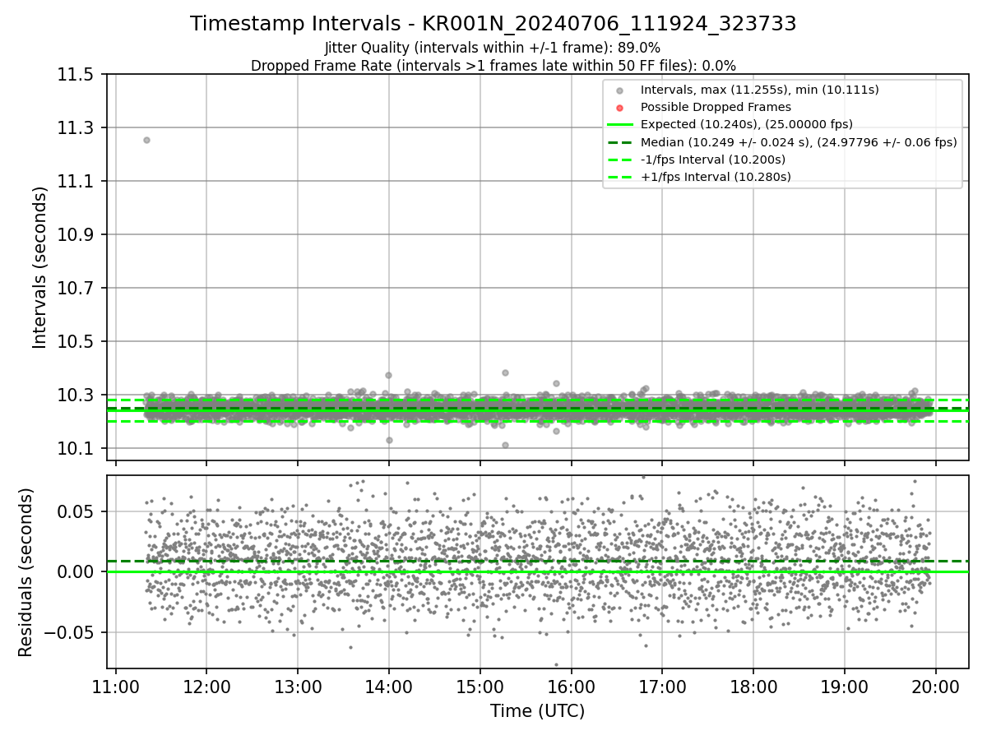
Task: Click the outlier data point near 11.255 seconds
Action: coord(146,140)
